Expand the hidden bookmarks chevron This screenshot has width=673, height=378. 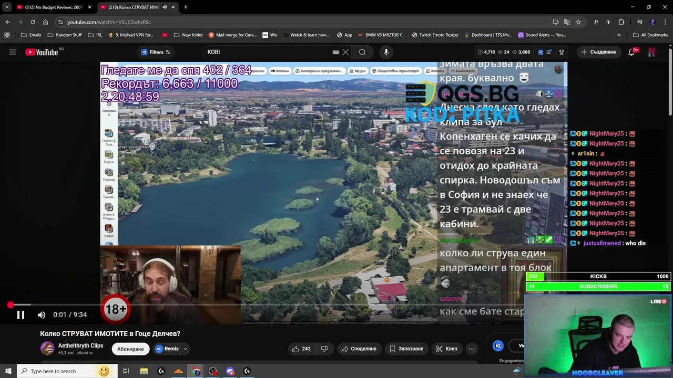619,35
